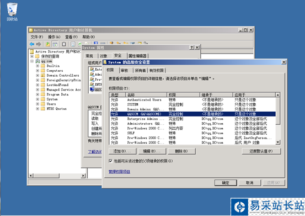The height and width of the screenshot is (216, 305).
Task: Click the Domain Controllers OU icon
Action: coord(43,75)
